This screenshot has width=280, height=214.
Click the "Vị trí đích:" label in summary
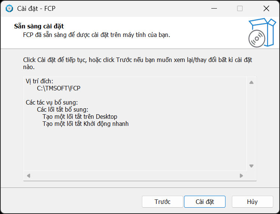point(40,81)
